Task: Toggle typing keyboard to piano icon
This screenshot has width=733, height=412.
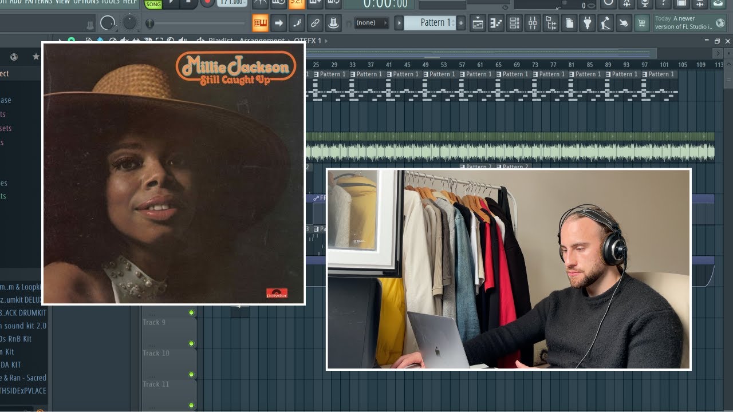Action: coord(261,23)
